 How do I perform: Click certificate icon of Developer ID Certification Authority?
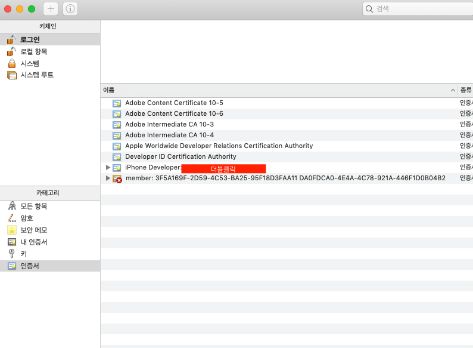(117, 157)
